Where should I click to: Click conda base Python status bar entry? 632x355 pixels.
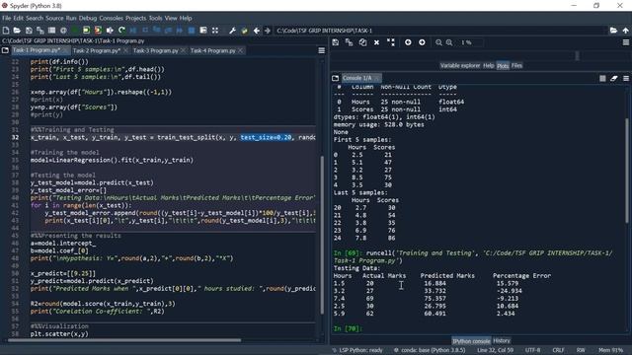click(430, 350)
